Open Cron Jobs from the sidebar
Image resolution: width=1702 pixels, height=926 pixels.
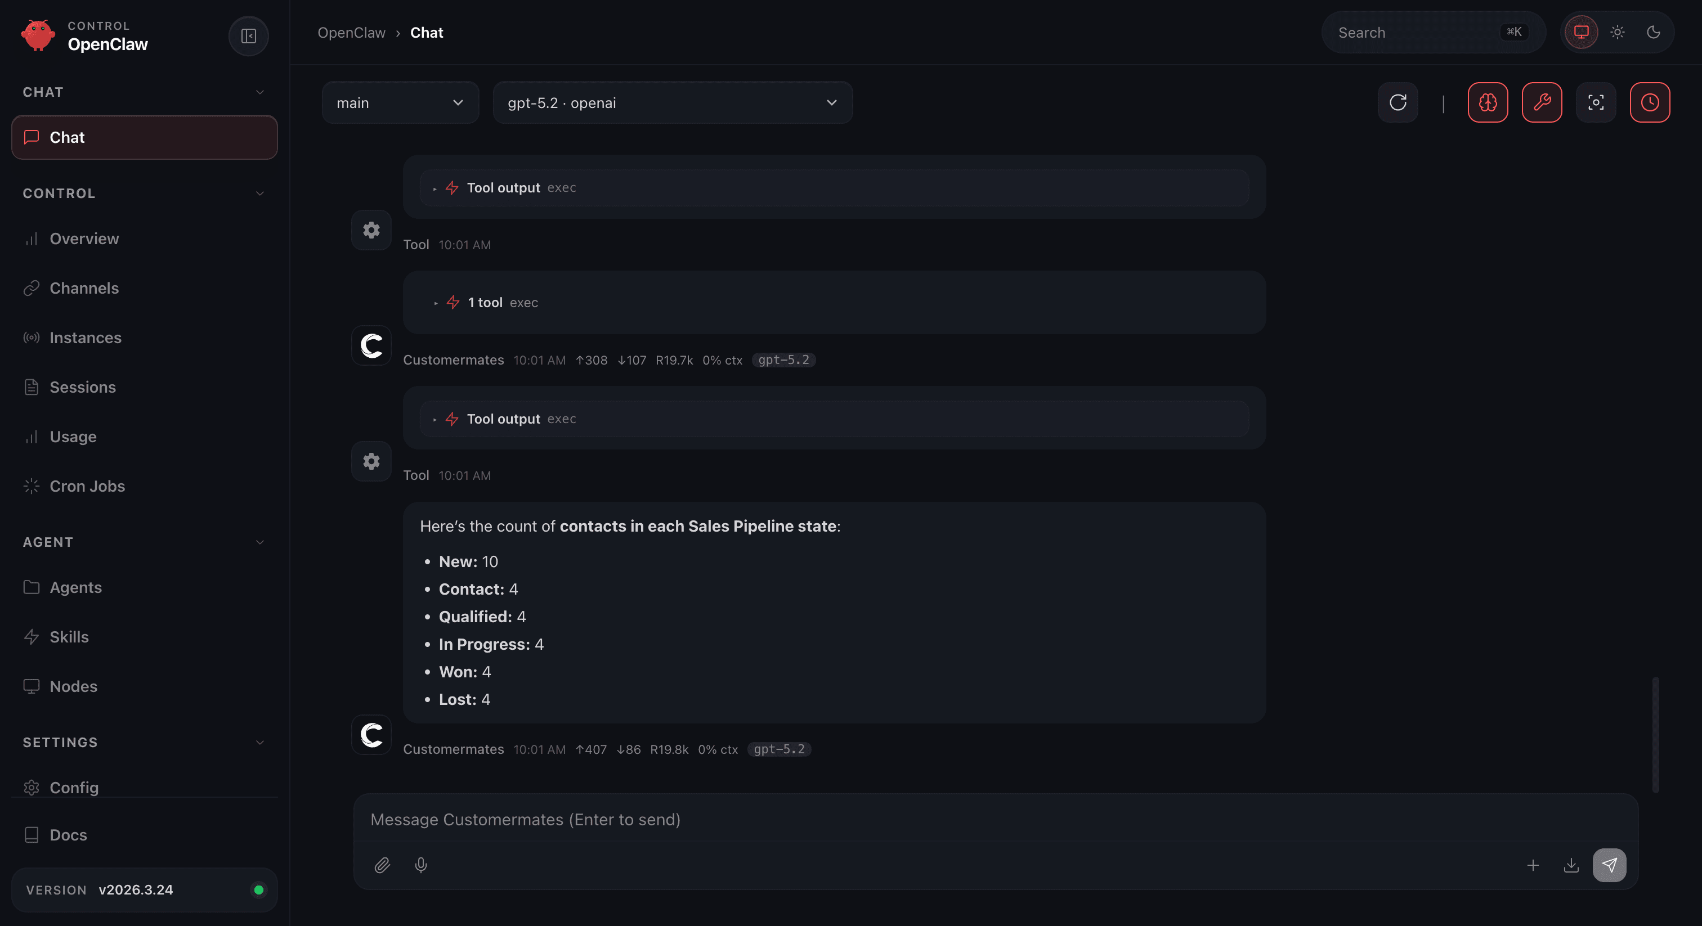[87, 486]
